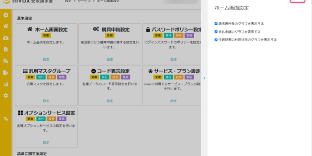This screenshot has height=156, width=312.
Task: Click the abc icon on コード表示設定 card
Action: [94, 71]
